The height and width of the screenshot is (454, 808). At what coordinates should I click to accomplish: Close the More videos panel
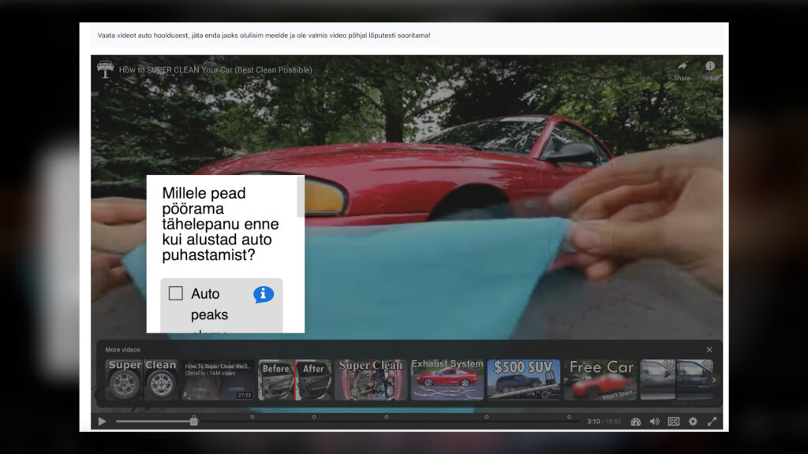pos(709,350)
